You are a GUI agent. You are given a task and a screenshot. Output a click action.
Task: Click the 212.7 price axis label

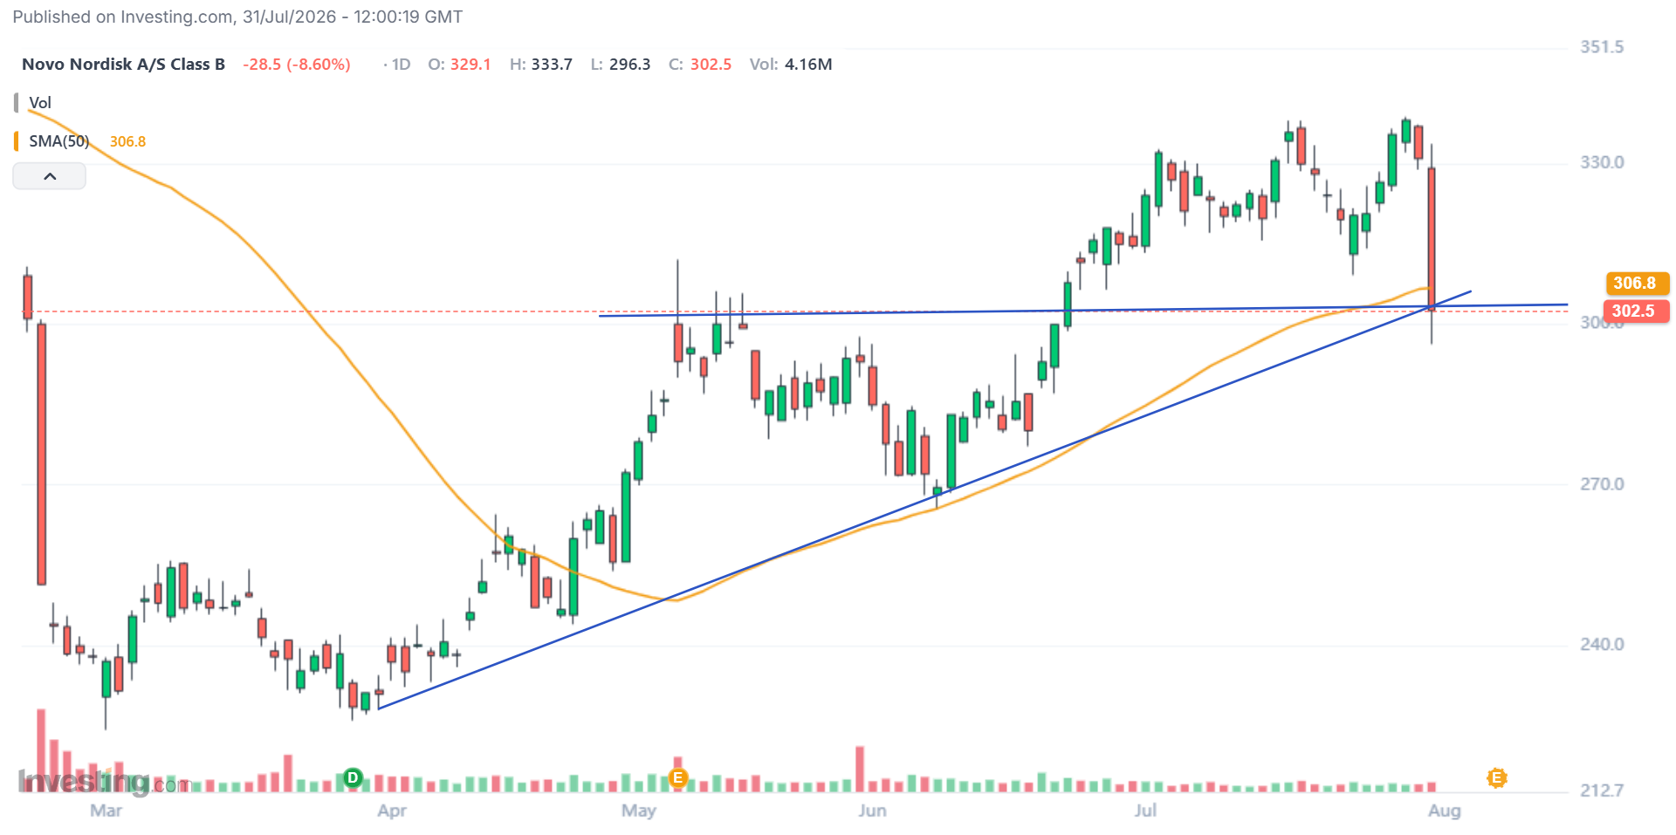tap(1602, 791)
